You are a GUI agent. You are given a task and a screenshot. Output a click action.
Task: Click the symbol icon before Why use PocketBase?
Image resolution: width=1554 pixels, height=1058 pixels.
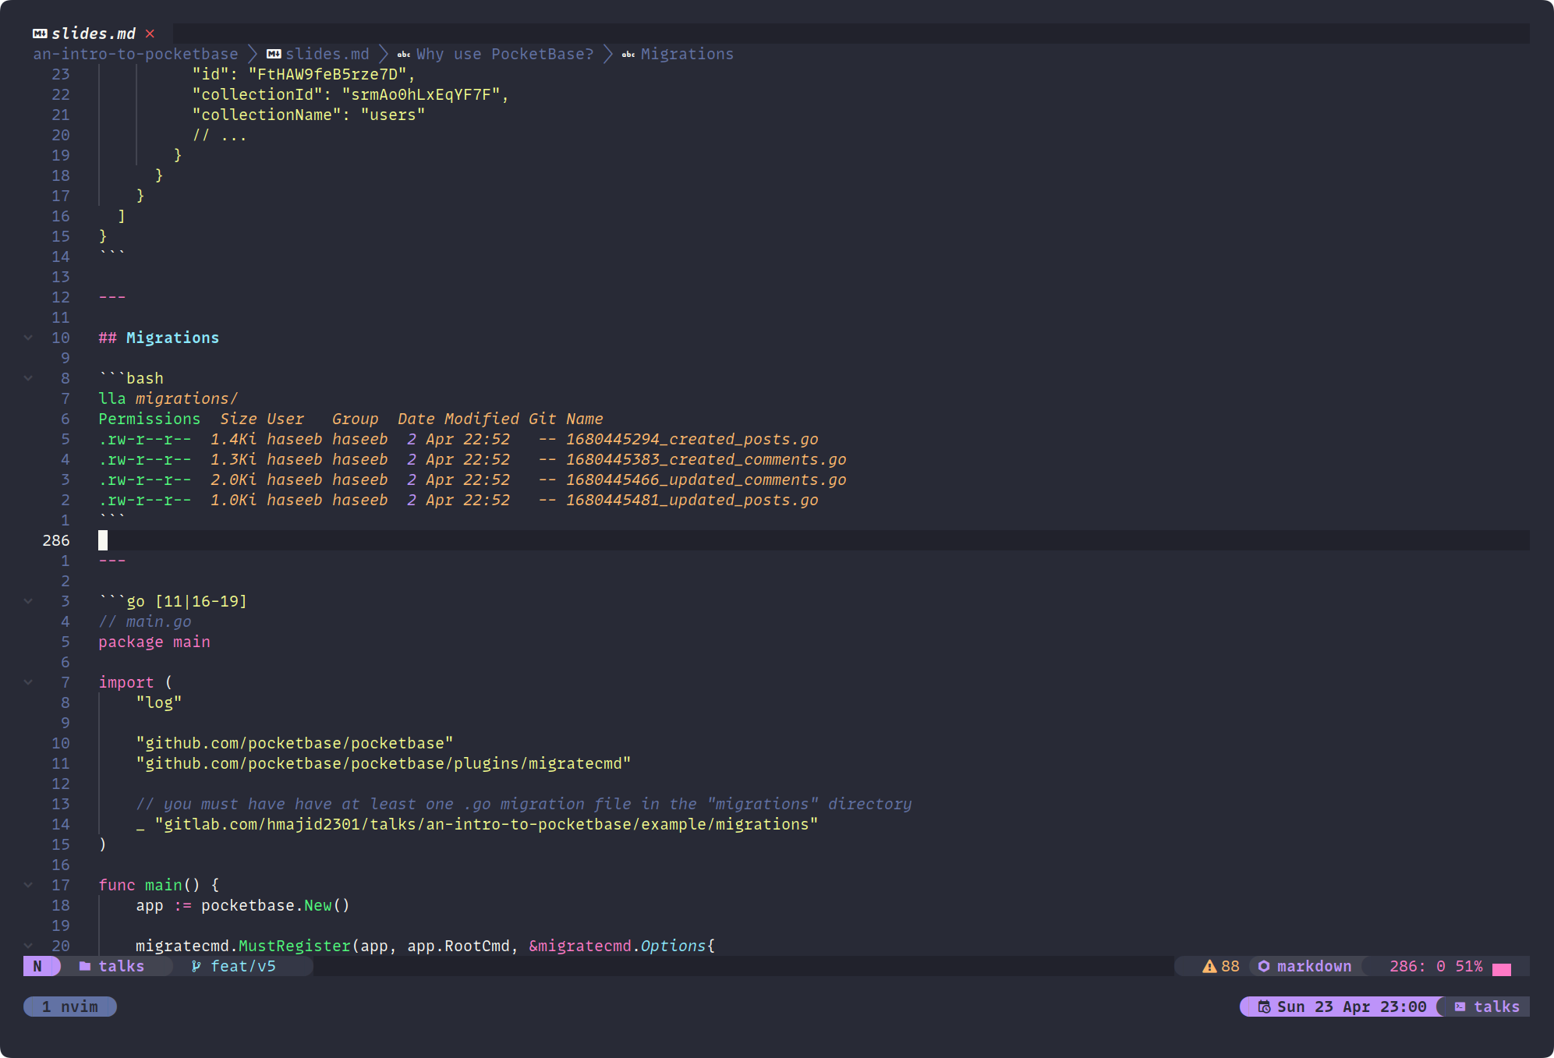404,55
